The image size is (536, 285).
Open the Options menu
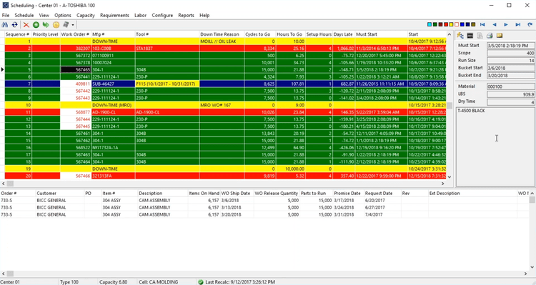click(63, 16)
